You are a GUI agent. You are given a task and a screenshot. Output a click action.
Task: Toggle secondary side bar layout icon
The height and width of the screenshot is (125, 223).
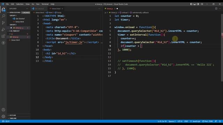point(198,4)
